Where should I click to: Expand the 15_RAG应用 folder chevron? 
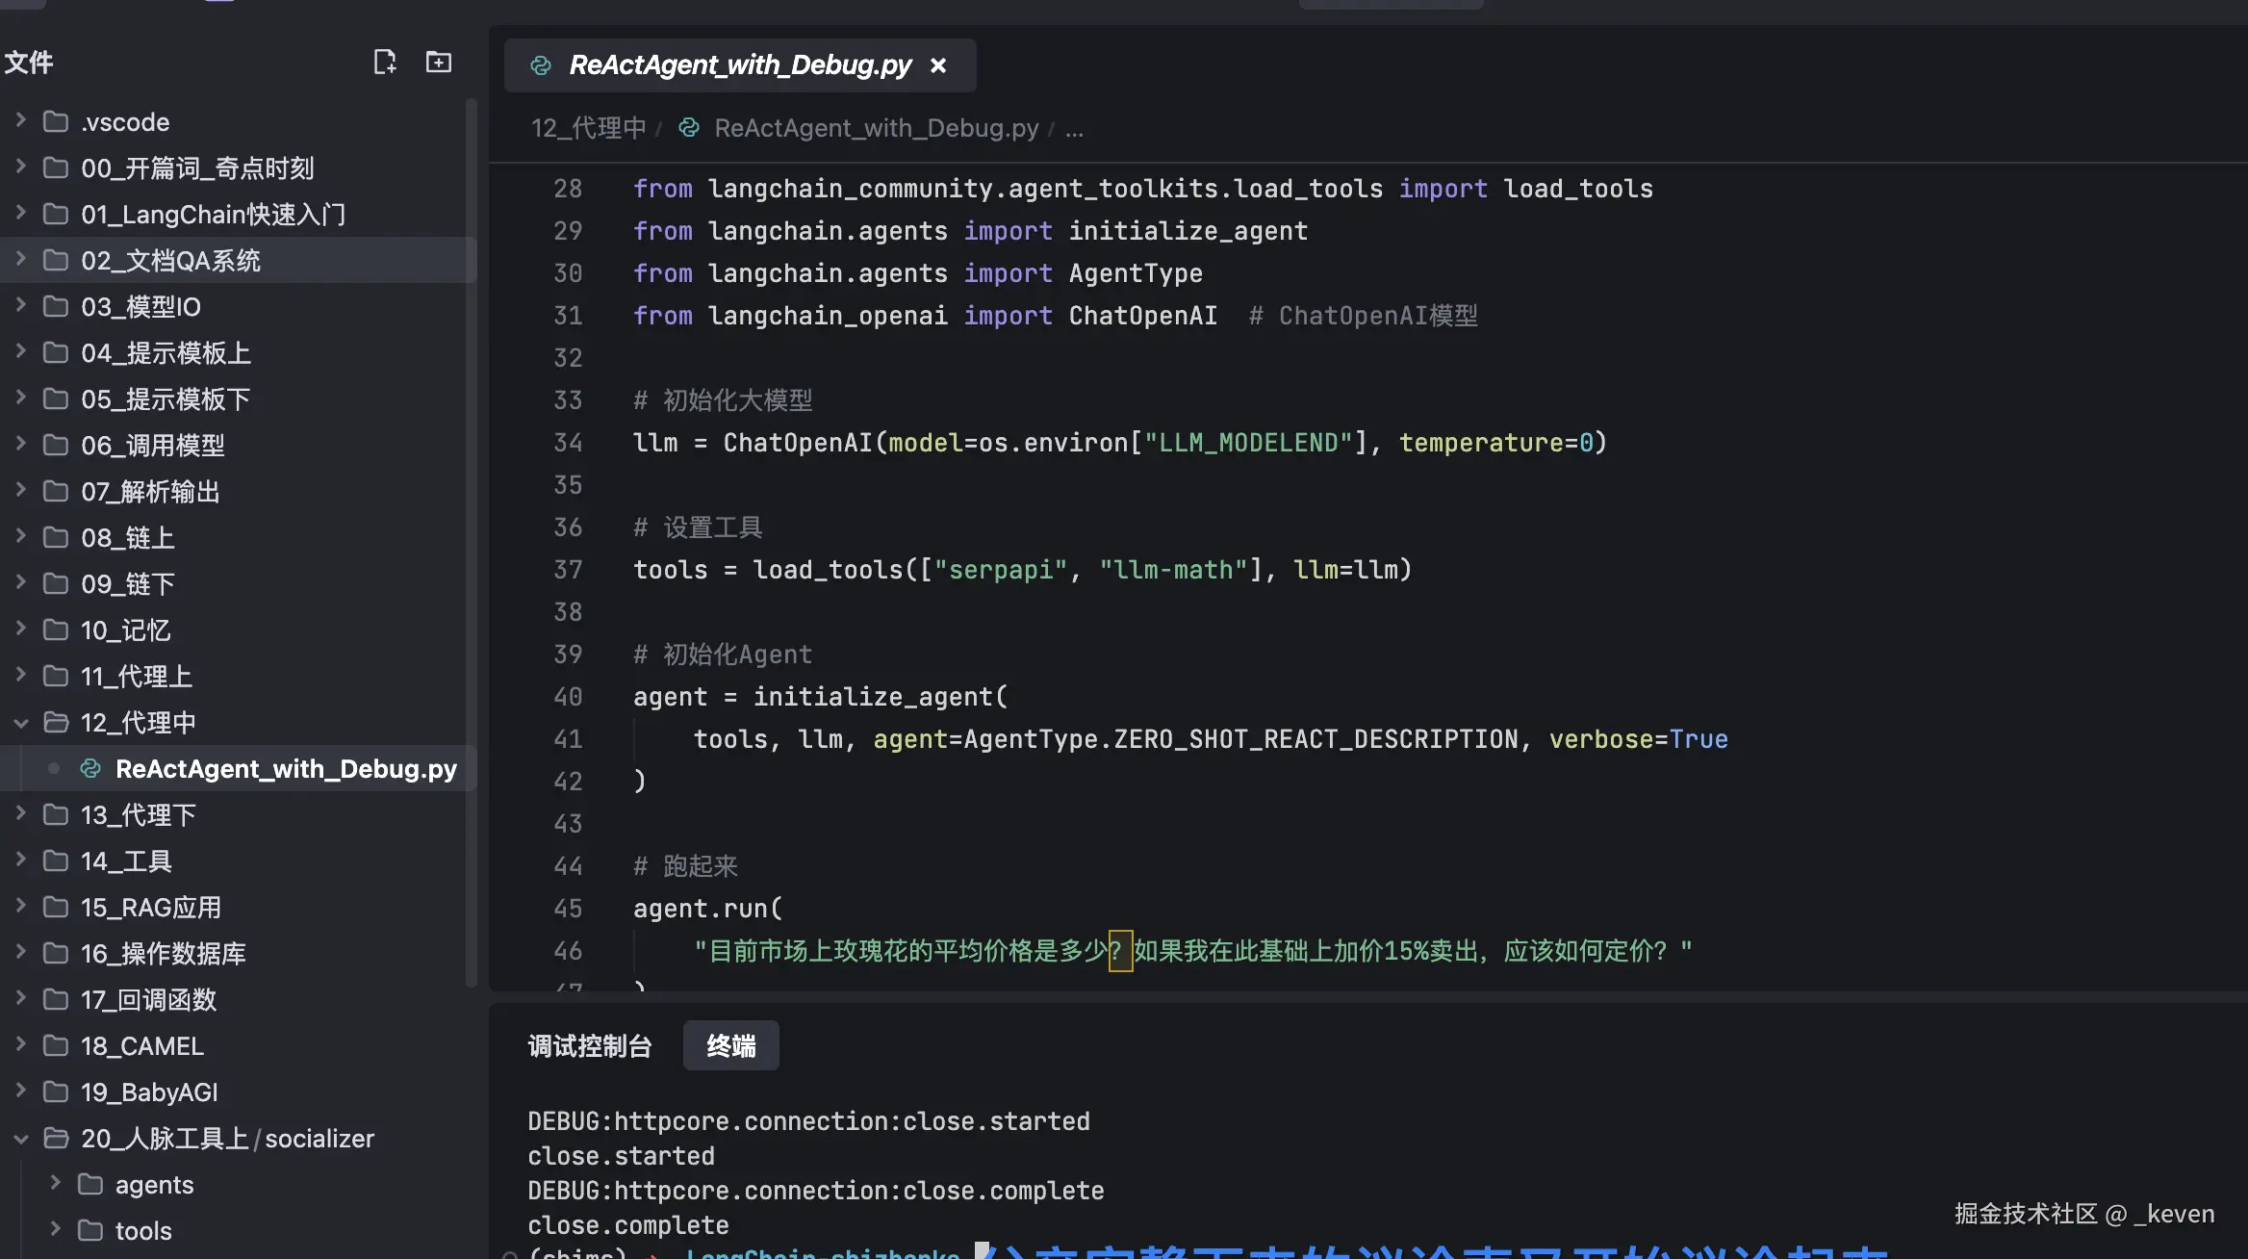tap(21, 907)
